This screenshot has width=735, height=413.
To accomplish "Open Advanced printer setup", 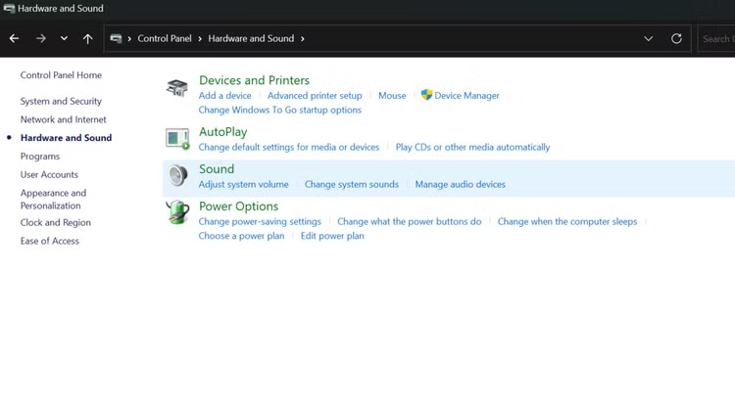I will click(x=315, y=96).
